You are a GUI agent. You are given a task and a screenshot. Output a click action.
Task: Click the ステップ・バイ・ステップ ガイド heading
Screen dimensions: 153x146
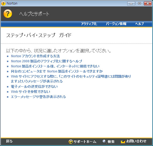click(39, 35)
